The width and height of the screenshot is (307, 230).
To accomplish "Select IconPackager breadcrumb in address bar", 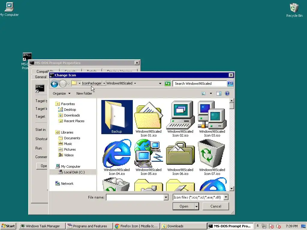I will click(91, 83).
